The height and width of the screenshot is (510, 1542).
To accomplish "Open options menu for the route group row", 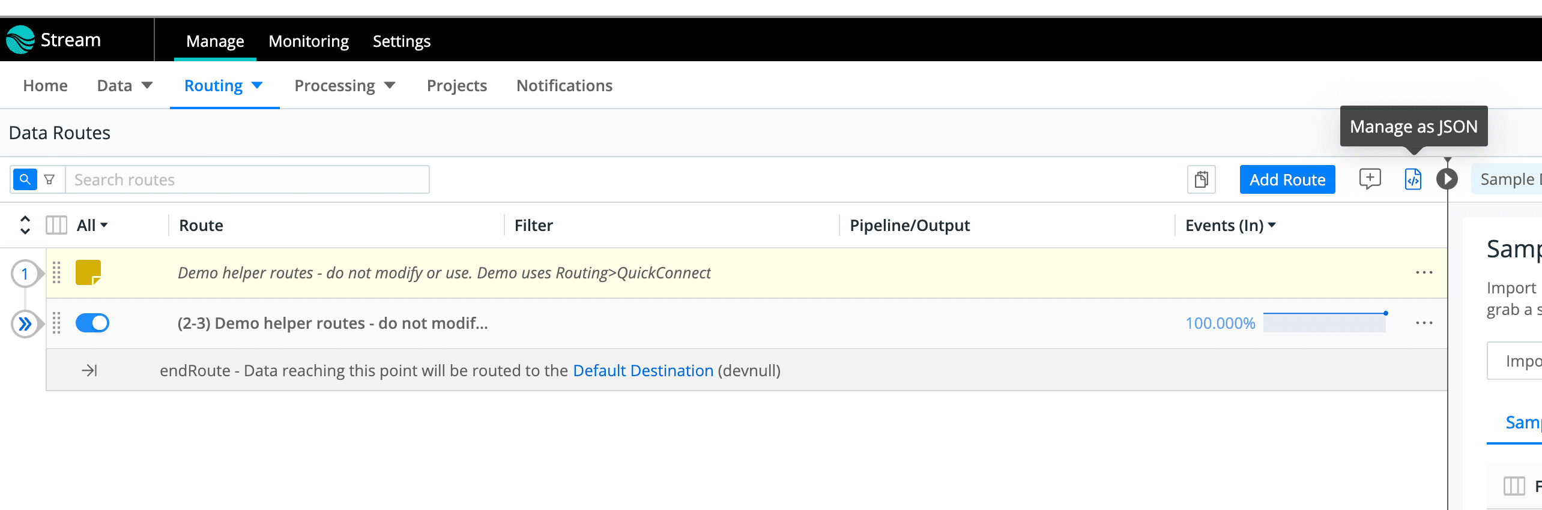I will coord(1424,323).
